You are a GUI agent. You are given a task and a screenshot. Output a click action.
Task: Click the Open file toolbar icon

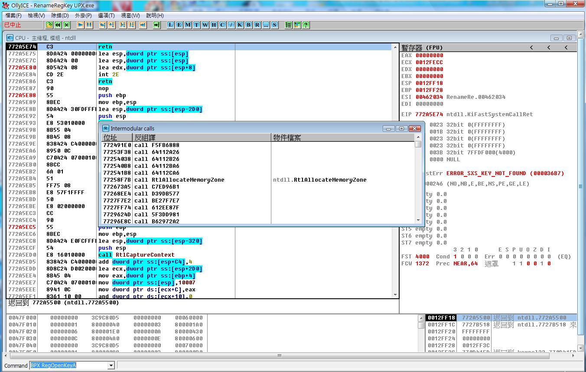(49, 25)
